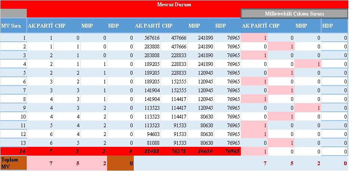Image resolution: width=350 pixels, height=171 pixels.
Task: Click the pink CHP cell in row 2
Action: pos(281,47)
